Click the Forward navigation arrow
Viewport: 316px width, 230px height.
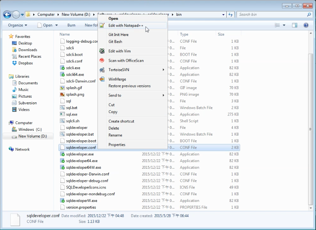click(x=16, y=15)
